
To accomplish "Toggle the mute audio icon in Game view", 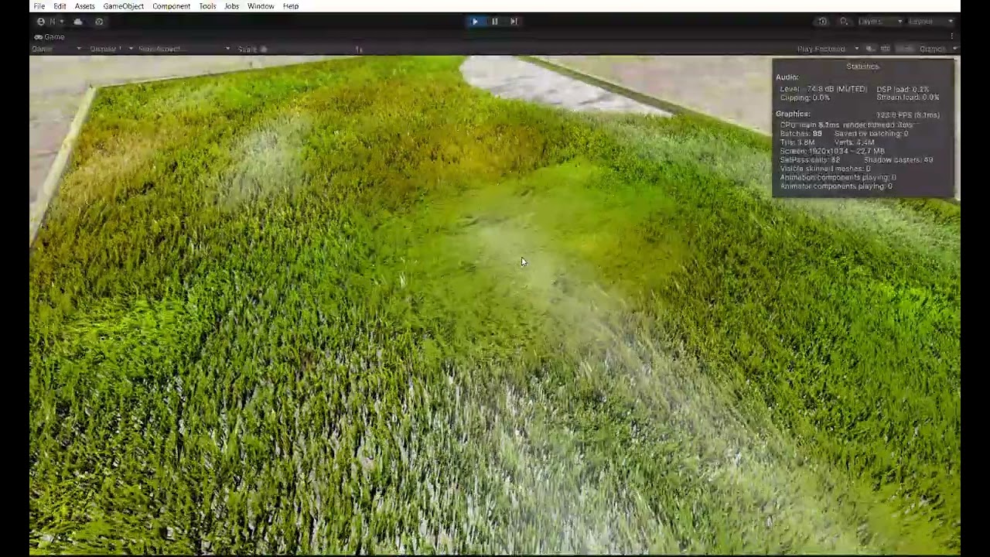I will tap(870, 49).
